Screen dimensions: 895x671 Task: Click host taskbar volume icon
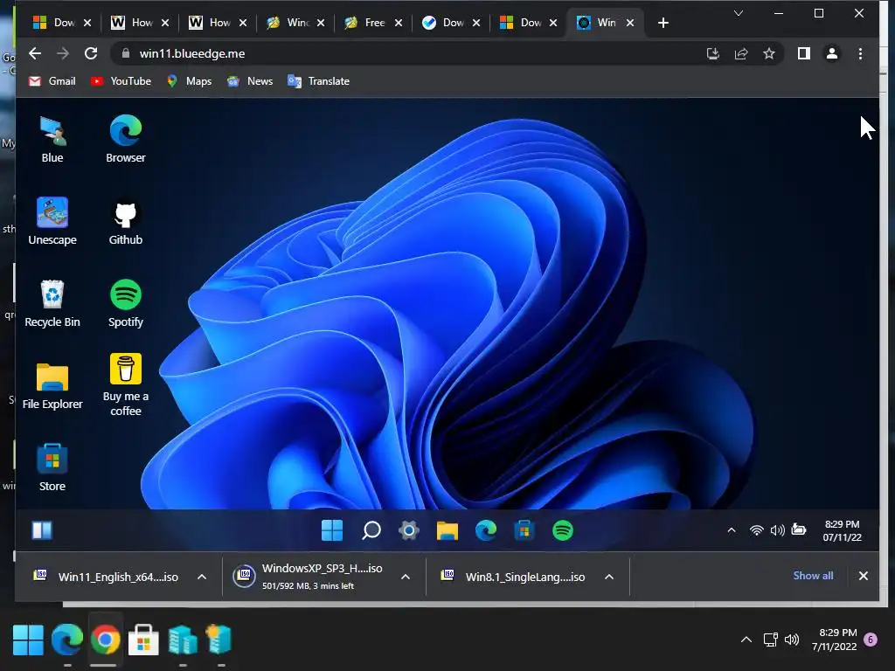[792, 640]
